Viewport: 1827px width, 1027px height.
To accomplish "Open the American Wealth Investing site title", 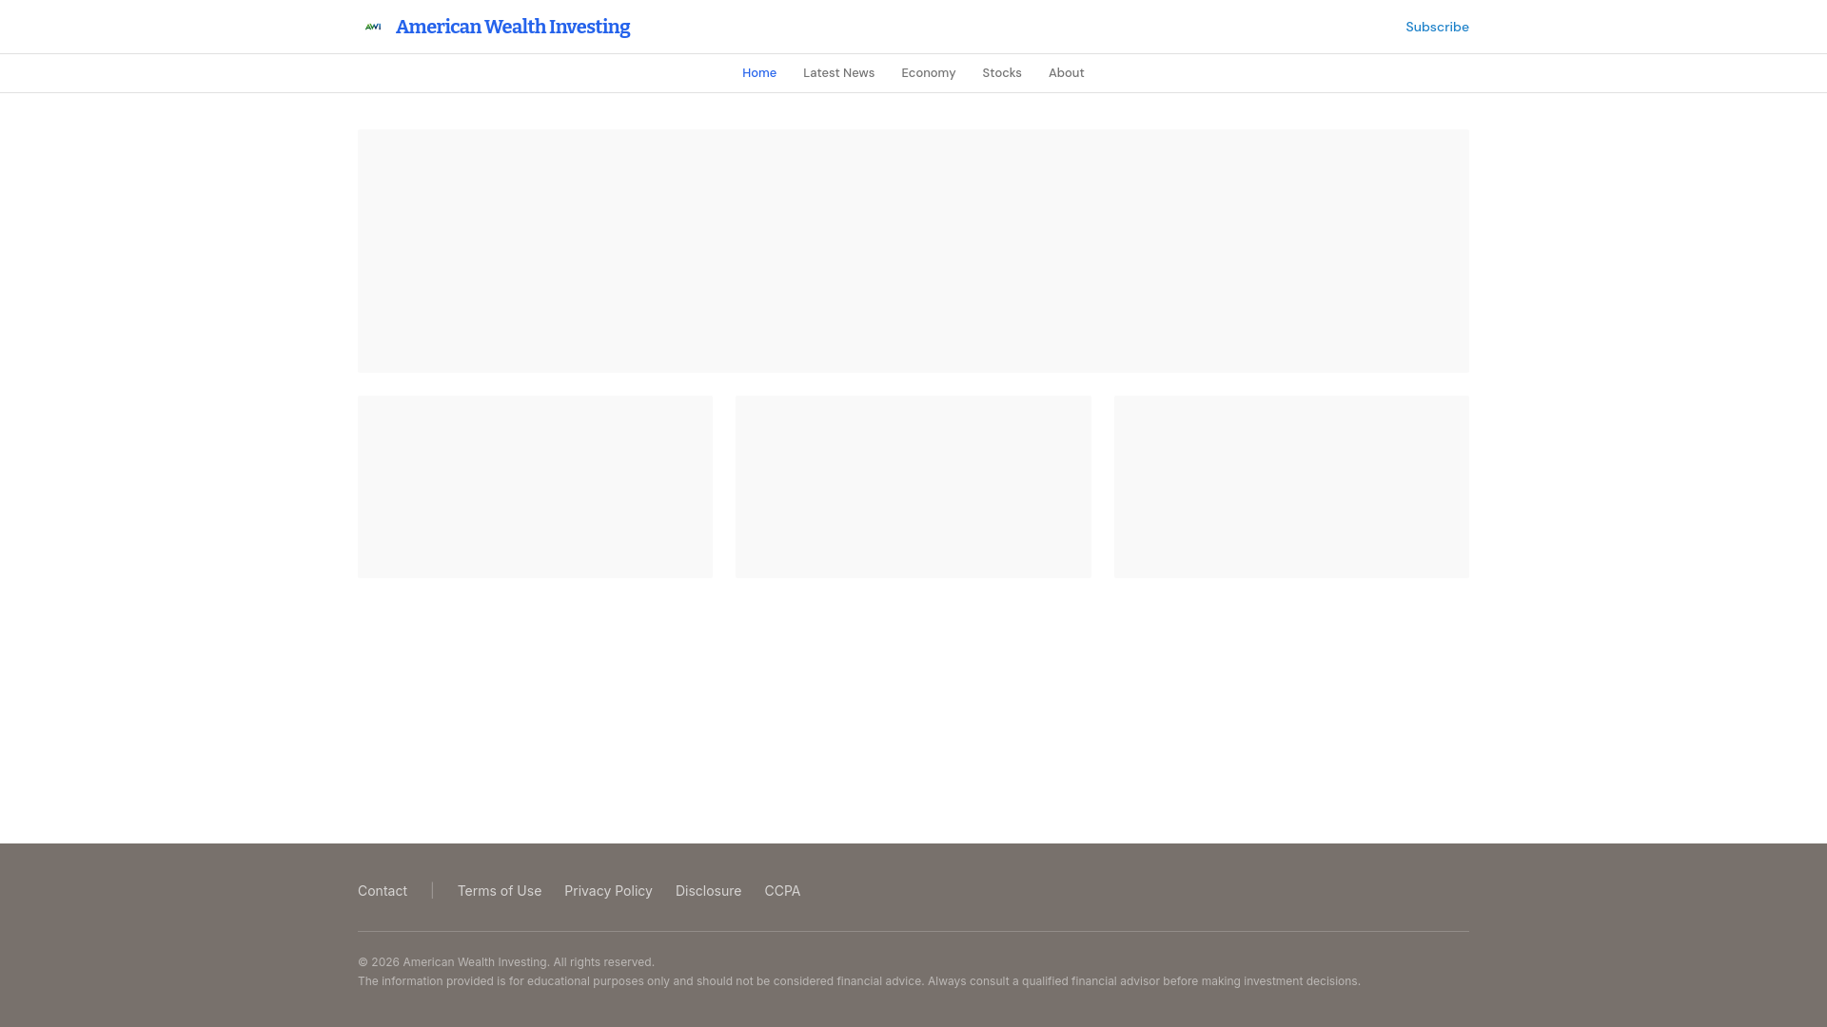I will coord(513,27).
